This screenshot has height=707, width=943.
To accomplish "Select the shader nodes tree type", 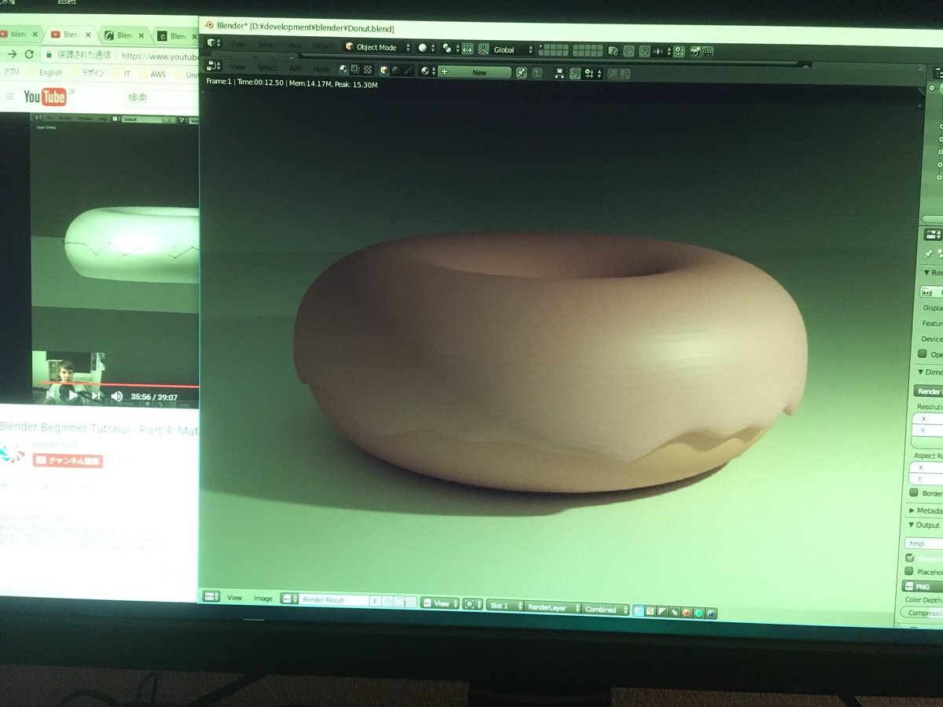I will click(343, 70).
